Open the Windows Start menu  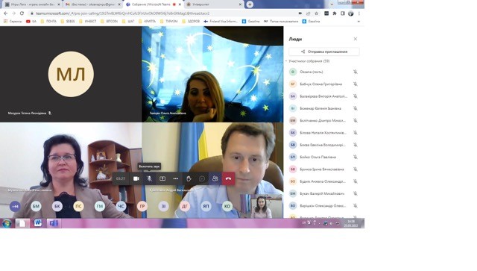pos(7,223)
